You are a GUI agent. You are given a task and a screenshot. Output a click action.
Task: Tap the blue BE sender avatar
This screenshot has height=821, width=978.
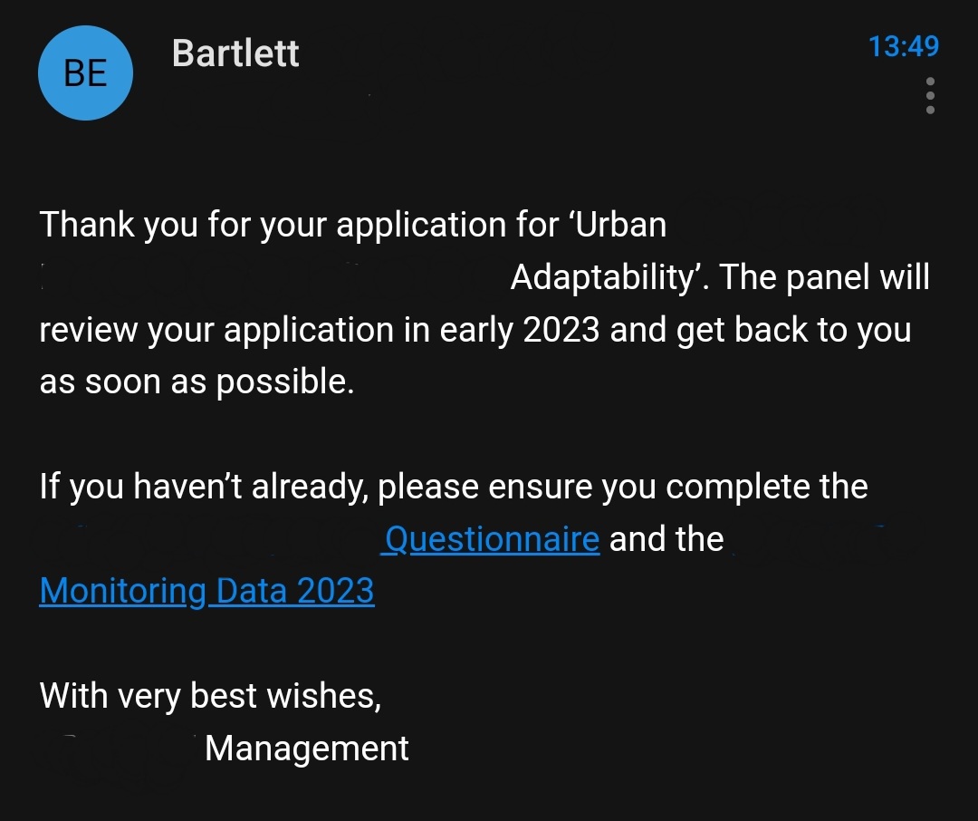click(x=85, y=73)
